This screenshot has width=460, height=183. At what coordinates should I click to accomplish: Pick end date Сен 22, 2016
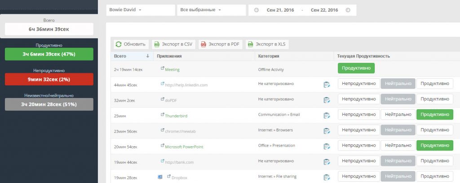pyautogui.click(x=324, y=10)
